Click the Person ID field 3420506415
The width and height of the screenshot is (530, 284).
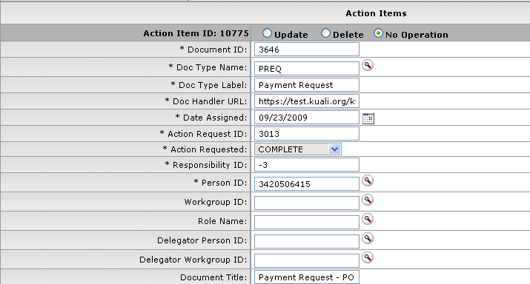click(307, 184)
